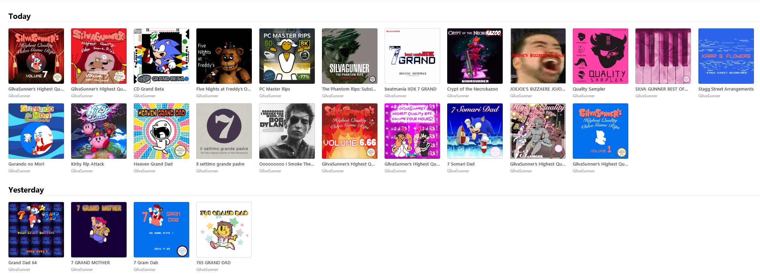Open the 7 Somari Dad album artwork
This screenshot has height=276, width=760.
(x=475, y=131)
